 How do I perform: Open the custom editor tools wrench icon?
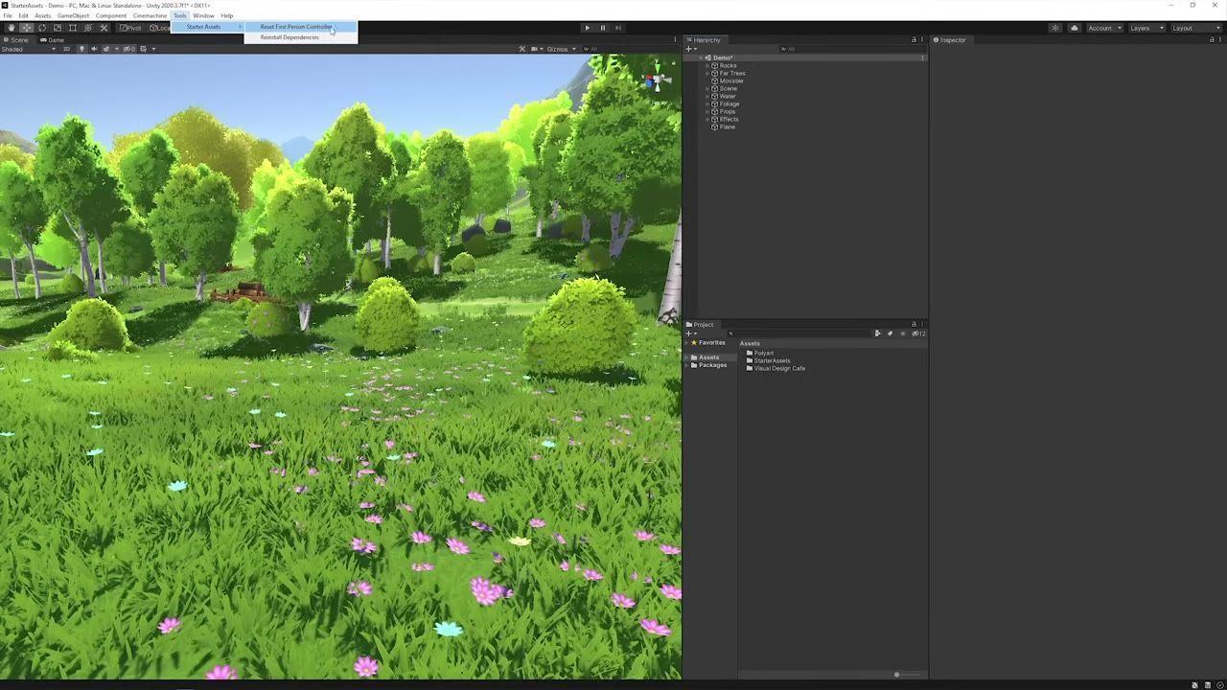(104, 28)
